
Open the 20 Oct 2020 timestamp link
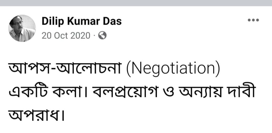pyautogui.click(x=66, y=36)
